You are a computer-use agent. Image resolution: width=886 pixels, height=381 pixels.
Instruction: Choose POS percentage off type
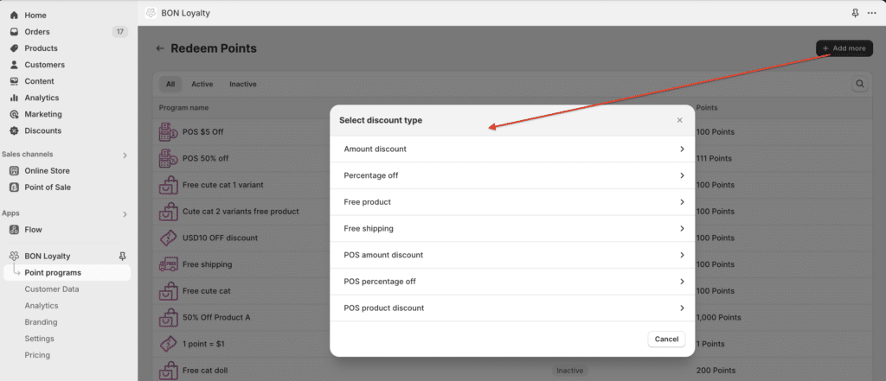512,282
